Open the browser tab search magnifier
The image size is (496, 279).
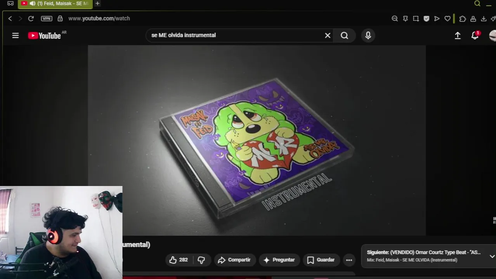[477, 3]
